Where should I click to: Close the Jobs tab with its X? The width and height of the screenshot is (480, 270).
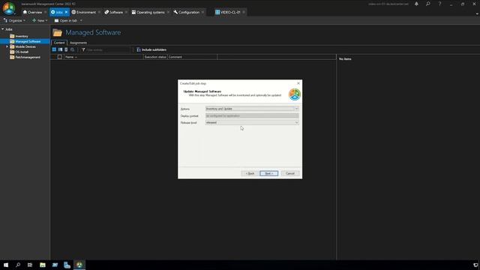[x=67, y=12]
